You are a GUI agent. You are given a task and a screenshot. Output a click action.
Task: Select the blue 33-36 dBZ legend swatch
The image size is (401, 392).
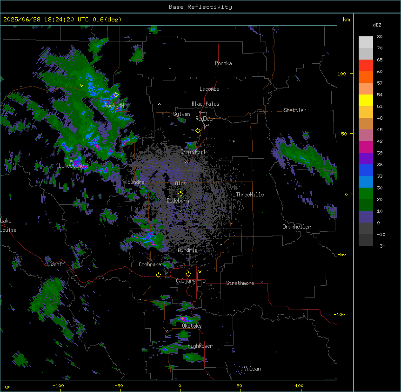tap(366, 170)
